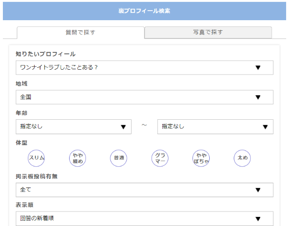Image resolution: width=288 pixels, height=226 pixels.
Task: Select the 太め body type
Action: click(x=242, y=158)
